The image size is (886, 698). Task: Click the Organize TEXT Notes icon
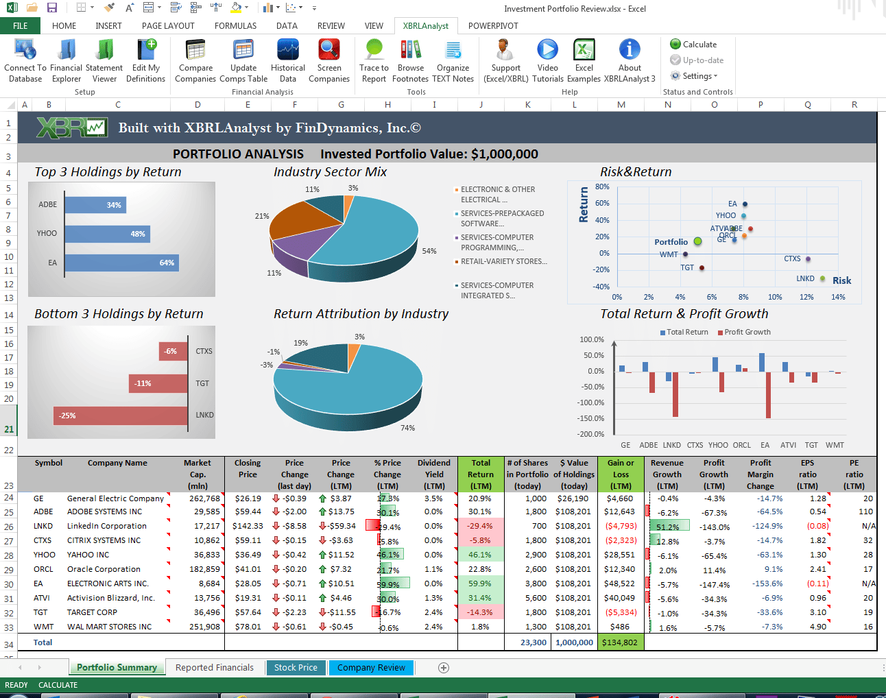[453, 60]
